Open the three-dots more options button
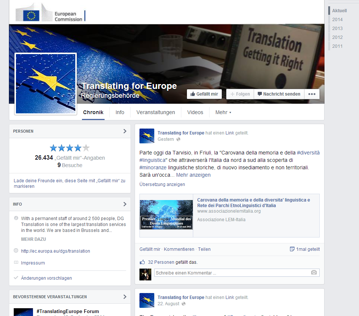This screenshot has height=316, width=359. click(312, 94)
